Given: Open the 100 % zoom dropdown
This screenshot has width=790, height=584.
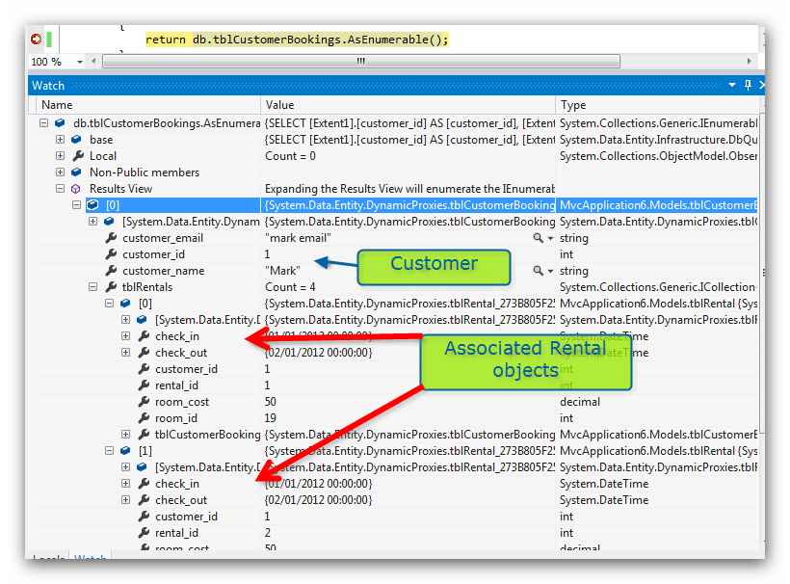Looking at the screenshot, I should 80,62.
